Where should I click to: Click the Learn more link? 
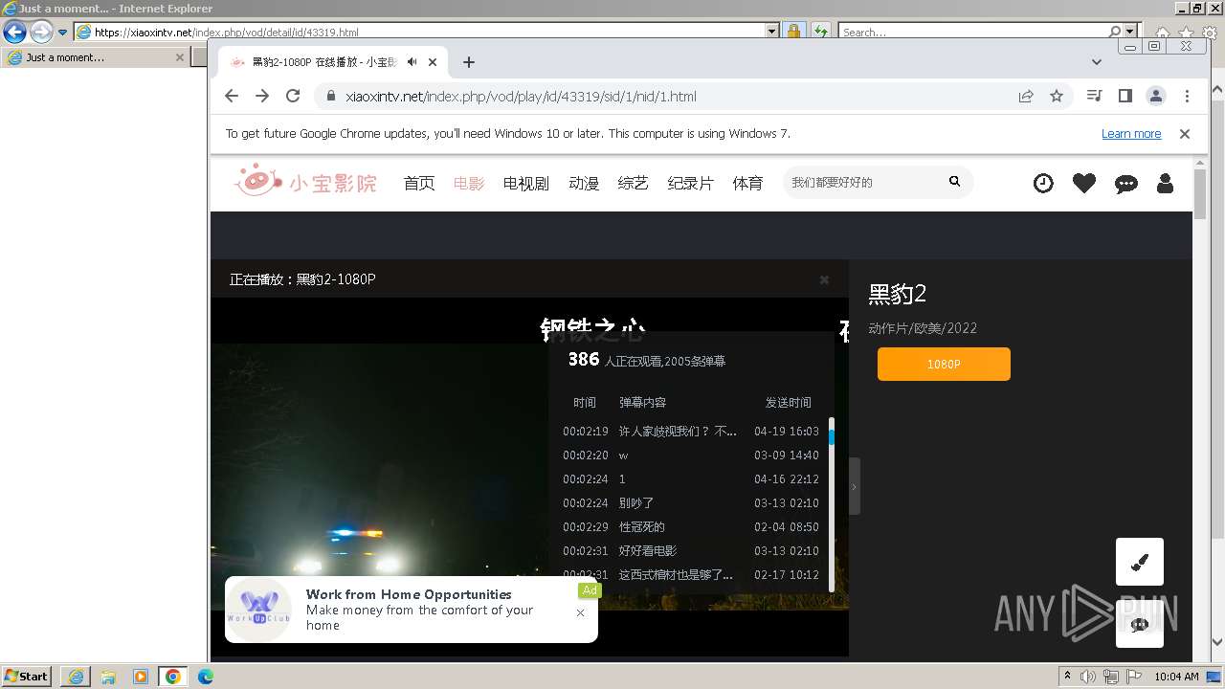[x=1131, y=134]
